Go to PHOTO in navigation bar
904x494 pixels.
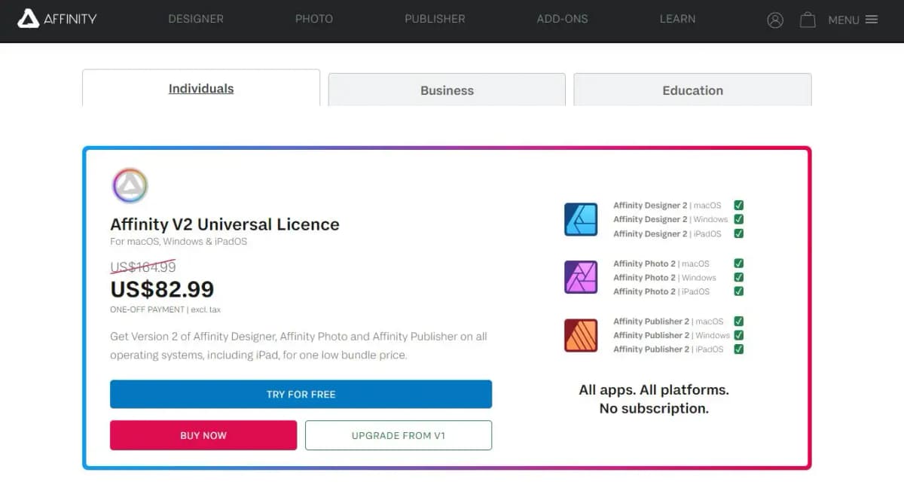(x=314, y=19)
